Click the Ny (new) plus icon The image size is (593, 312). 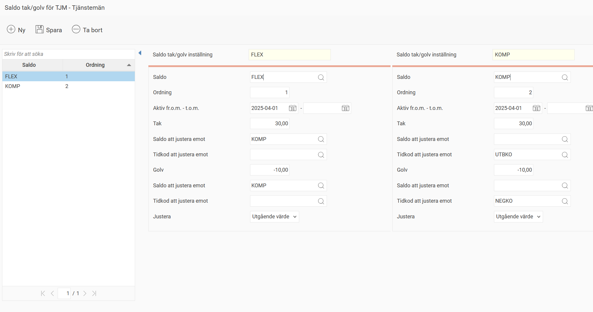pyautogui.click(x=11, y=30)
